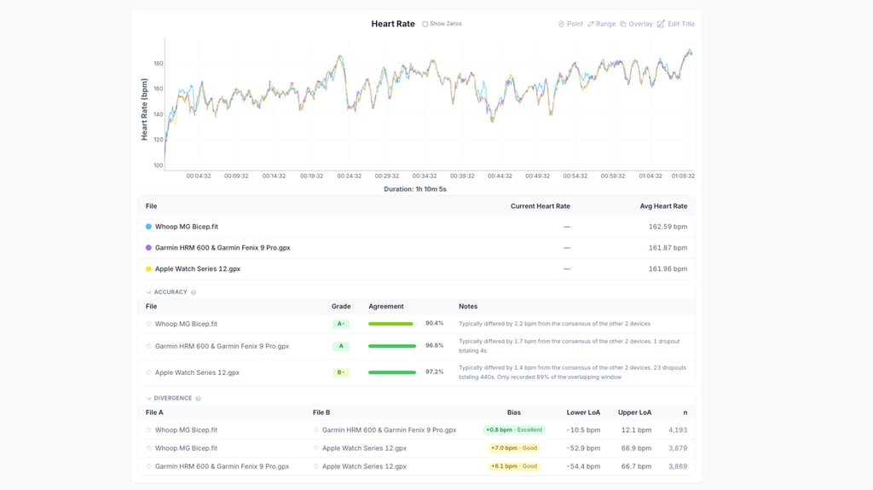Select Garmin HRM 600 & Garmin Fenix 9 Pro.gpx in File table
The image size is (873, 490).
click(223, 248)
